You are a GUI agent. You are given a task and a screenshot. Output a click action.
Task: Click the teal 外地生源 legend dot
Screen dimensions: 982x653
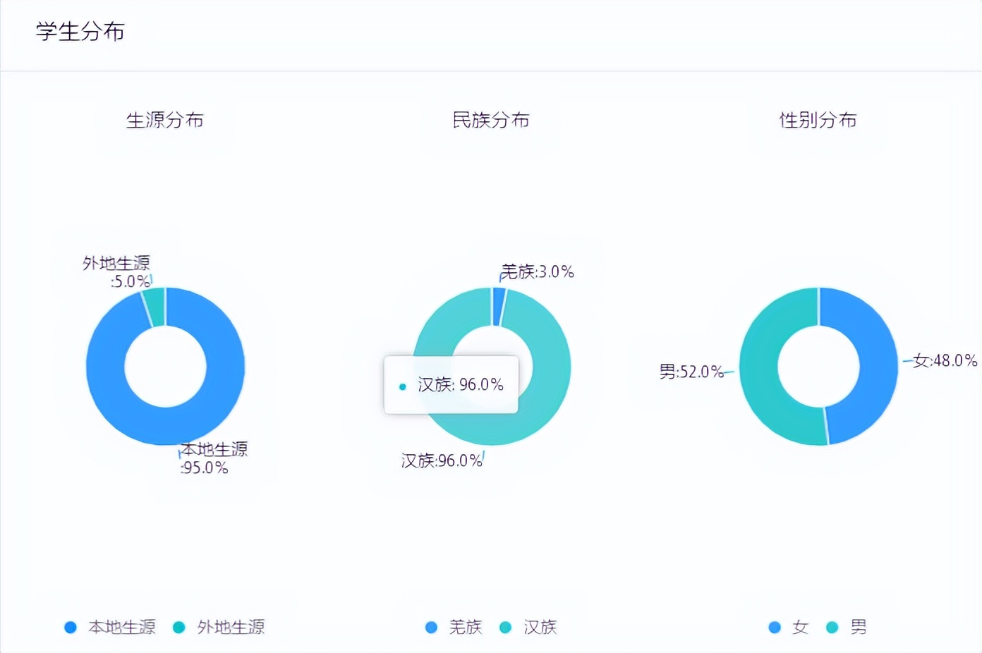coord(178,627)
